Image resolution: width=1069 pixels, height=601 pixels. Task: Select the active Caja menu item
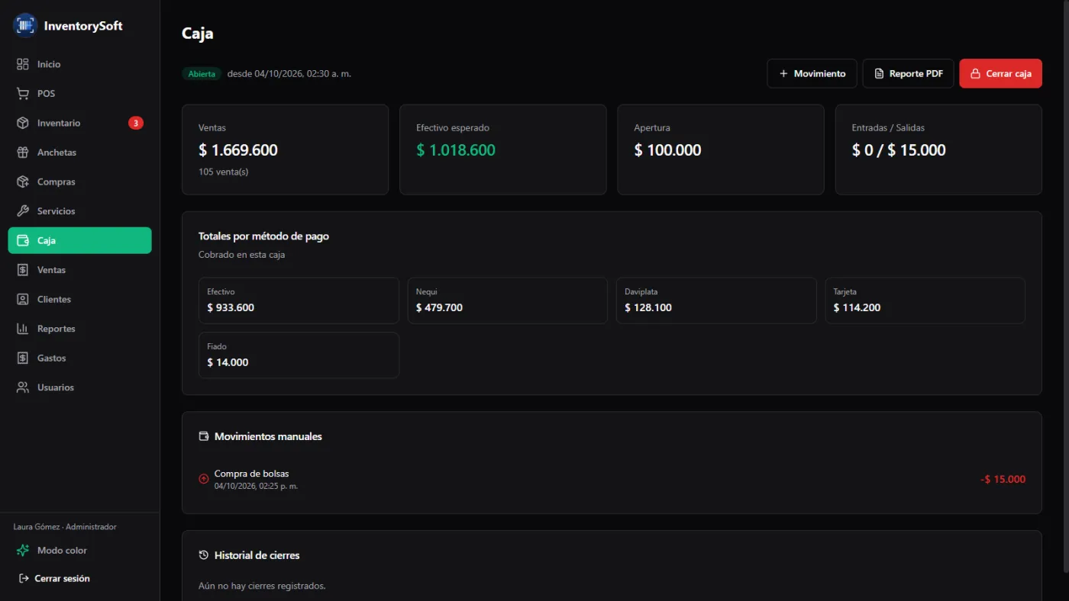point(80,240)
